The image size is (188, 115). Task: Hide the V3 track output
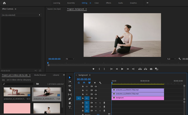(96, 90)
